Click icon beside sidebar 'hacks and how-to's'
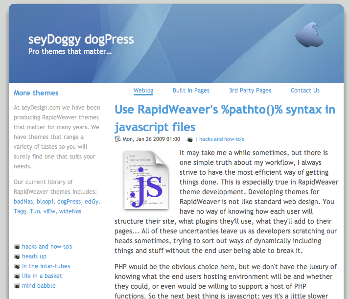 click(17, 247)
